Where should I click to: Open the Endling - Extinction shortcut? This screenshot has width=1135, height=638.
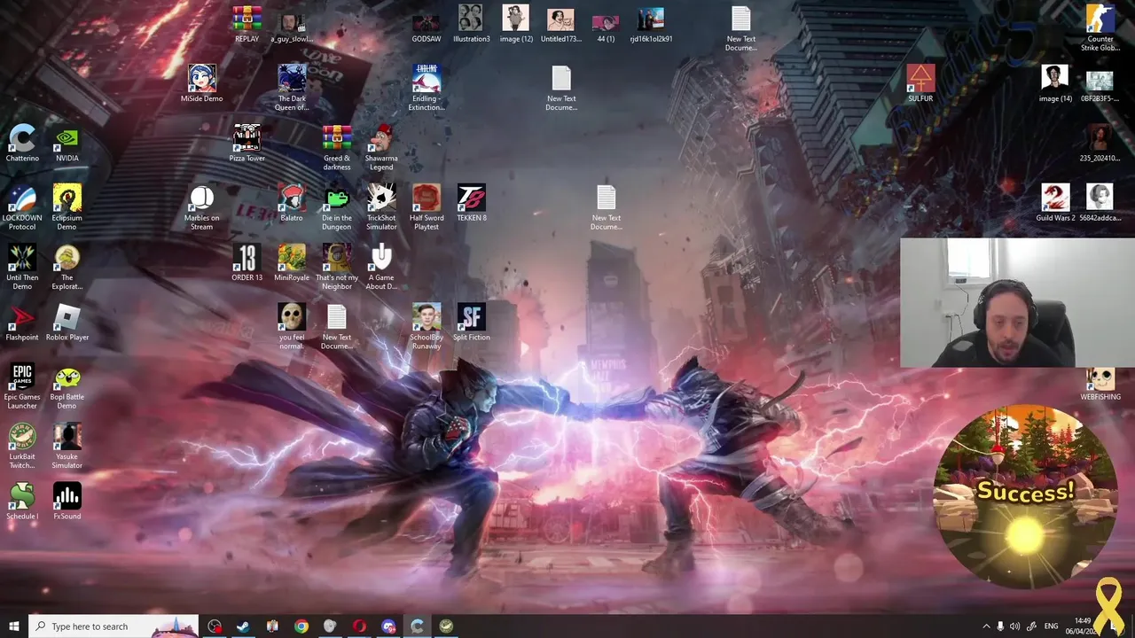pos(426,88)
